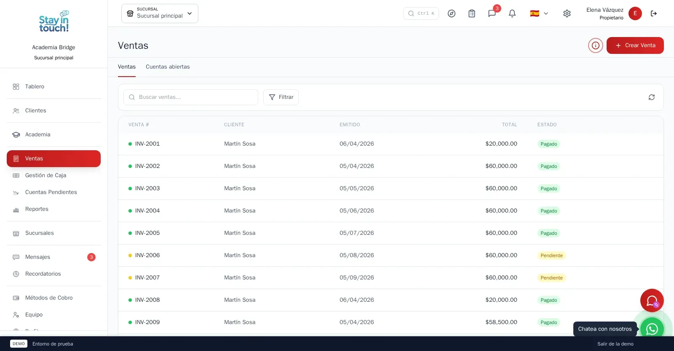Sort by the EMITIDO column header

tap(350, 125)
